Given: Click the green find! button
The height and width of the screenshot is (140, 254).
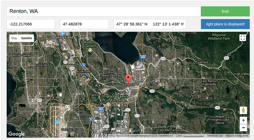Looking at the screenshot, I should [x=225, y=11].
